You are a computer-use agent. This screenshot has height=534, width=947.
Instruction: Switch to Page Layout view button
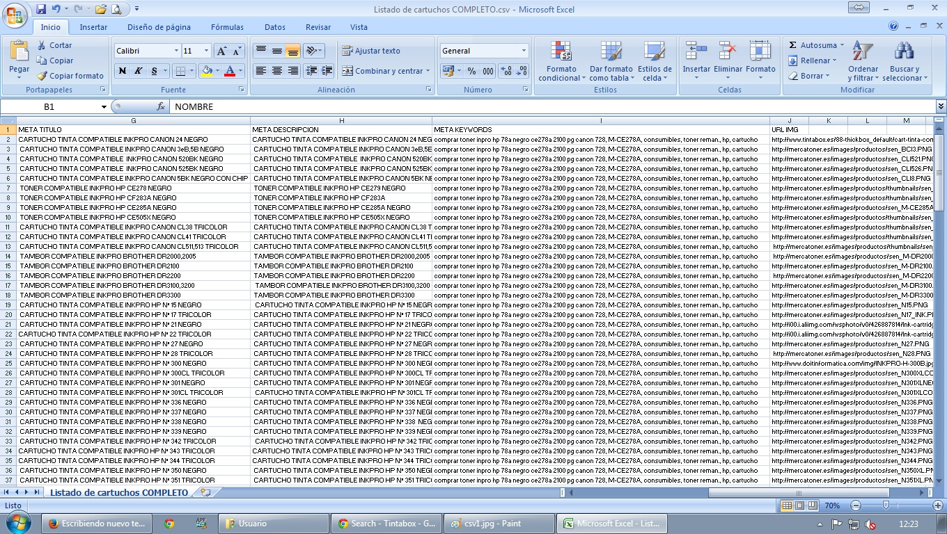pyautogui.click(x=799, y=505)
